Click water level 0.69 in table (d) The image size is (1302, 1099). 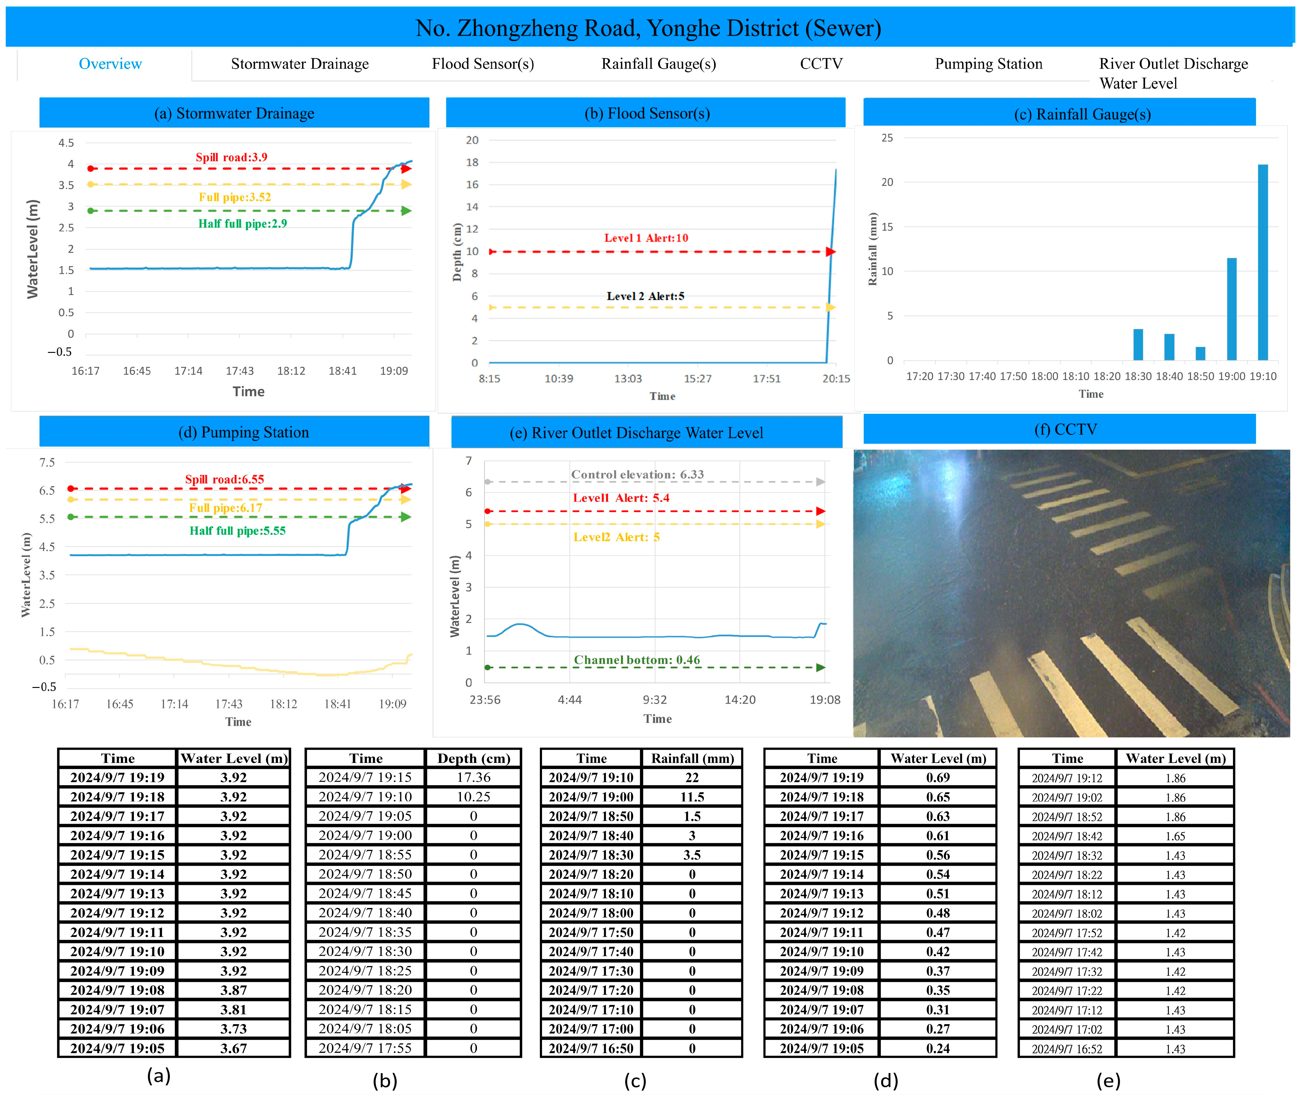click(938, 778)
